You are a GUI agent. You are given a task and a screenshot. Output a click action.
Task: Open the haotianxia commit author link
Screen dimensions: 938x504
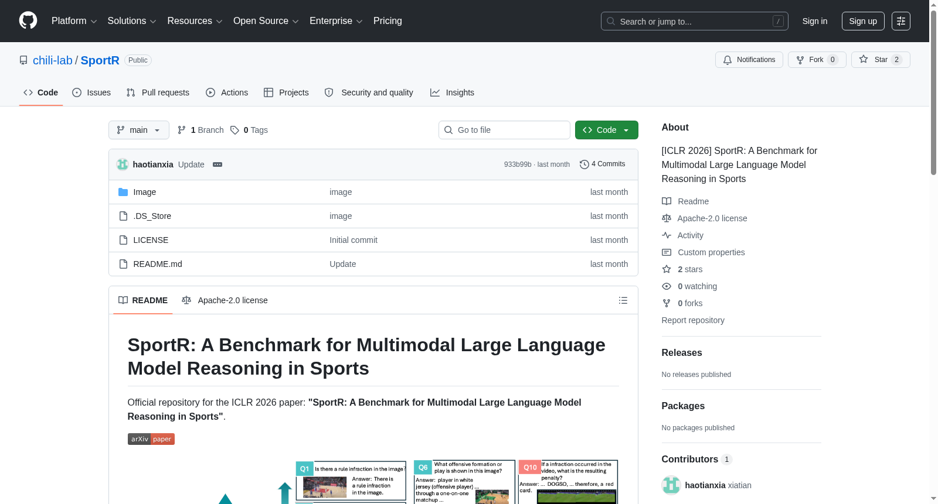pyautogui.click(x=153, y=164)
